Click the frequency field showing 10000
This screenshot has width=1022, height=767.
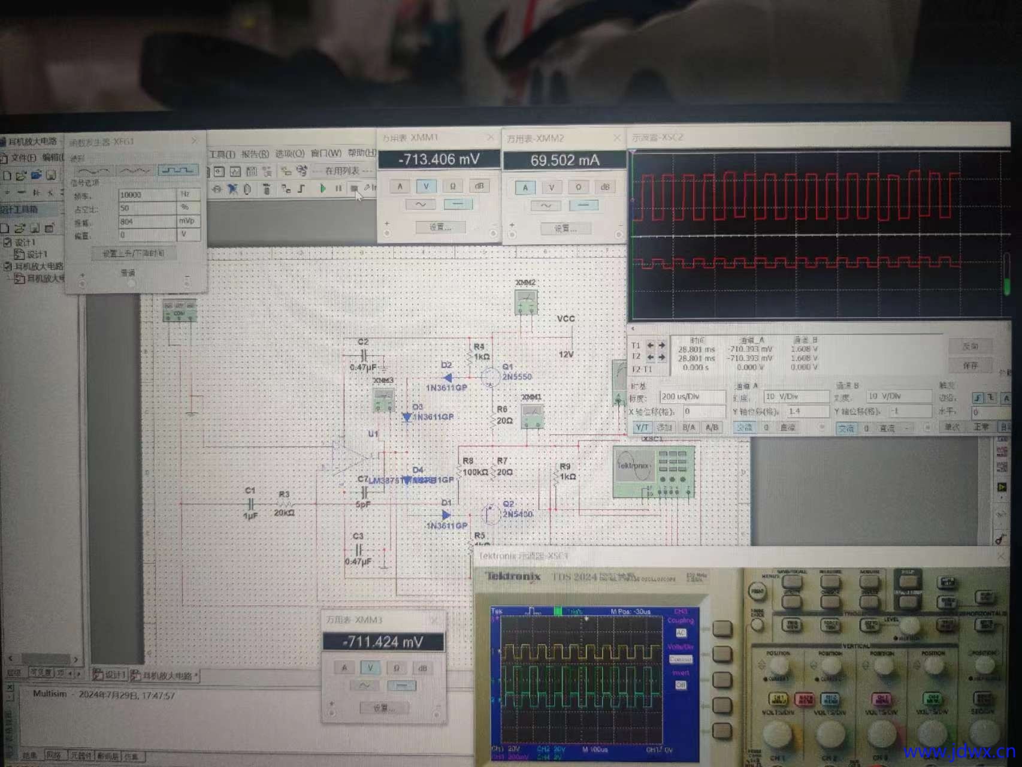click(x=147, y=195)
